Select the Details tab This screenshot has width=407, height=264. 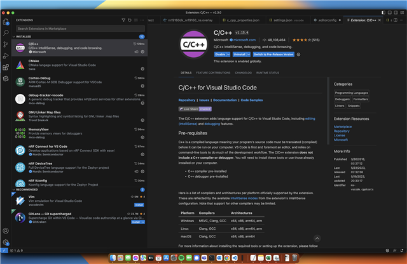(x=186, y=73)
